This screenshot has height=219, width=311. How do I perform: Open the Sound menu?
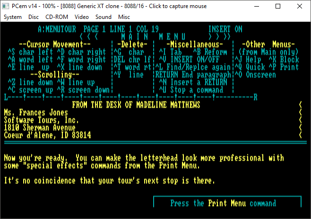coord(104,17)
